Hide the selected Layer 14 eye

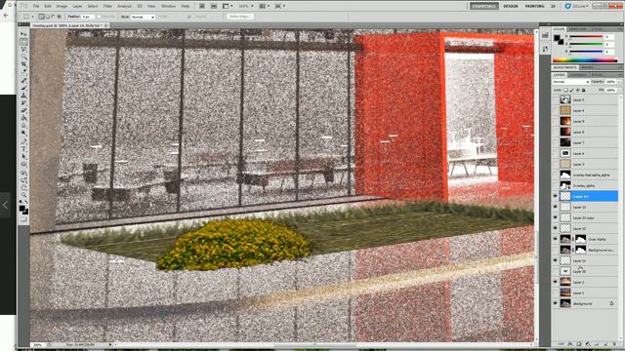556,196
